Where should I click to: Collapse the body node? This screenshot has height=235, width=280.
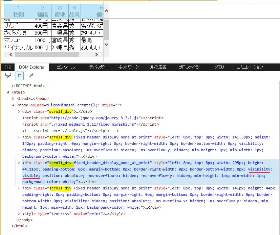[x=13, y=105]
